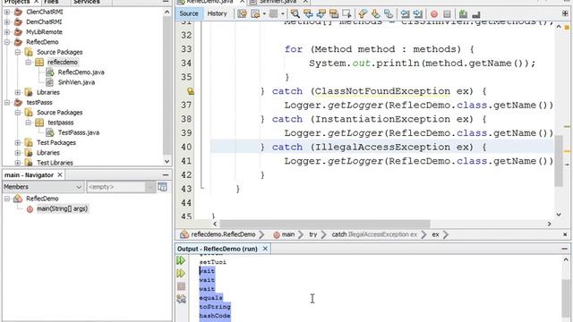The width and height of the screenshot is (573, 322).
Task: Close the Output ReflecDemo tab
Action: [265, 249]
